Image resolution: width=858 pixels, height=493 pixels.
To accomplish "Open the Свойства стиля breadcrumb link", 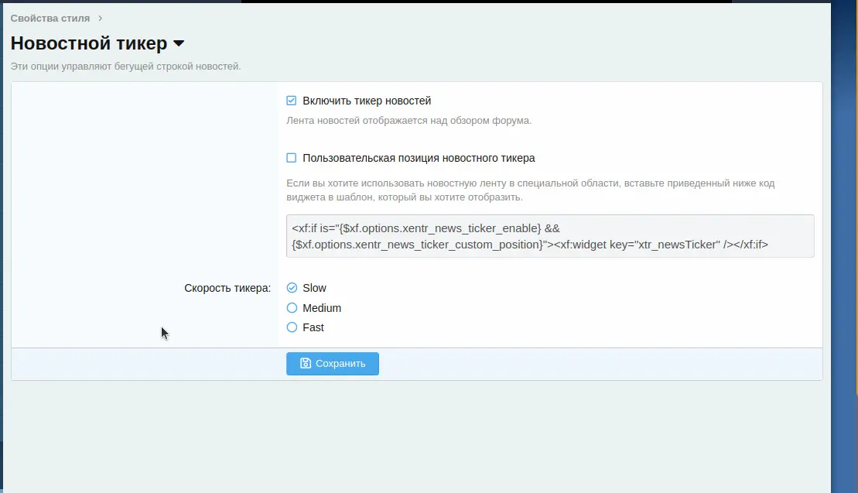I will coord(50,18).
